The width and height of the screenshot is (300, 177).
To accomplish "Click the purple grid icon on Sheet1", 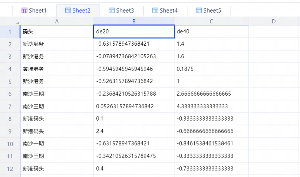I will coord(24,10).
